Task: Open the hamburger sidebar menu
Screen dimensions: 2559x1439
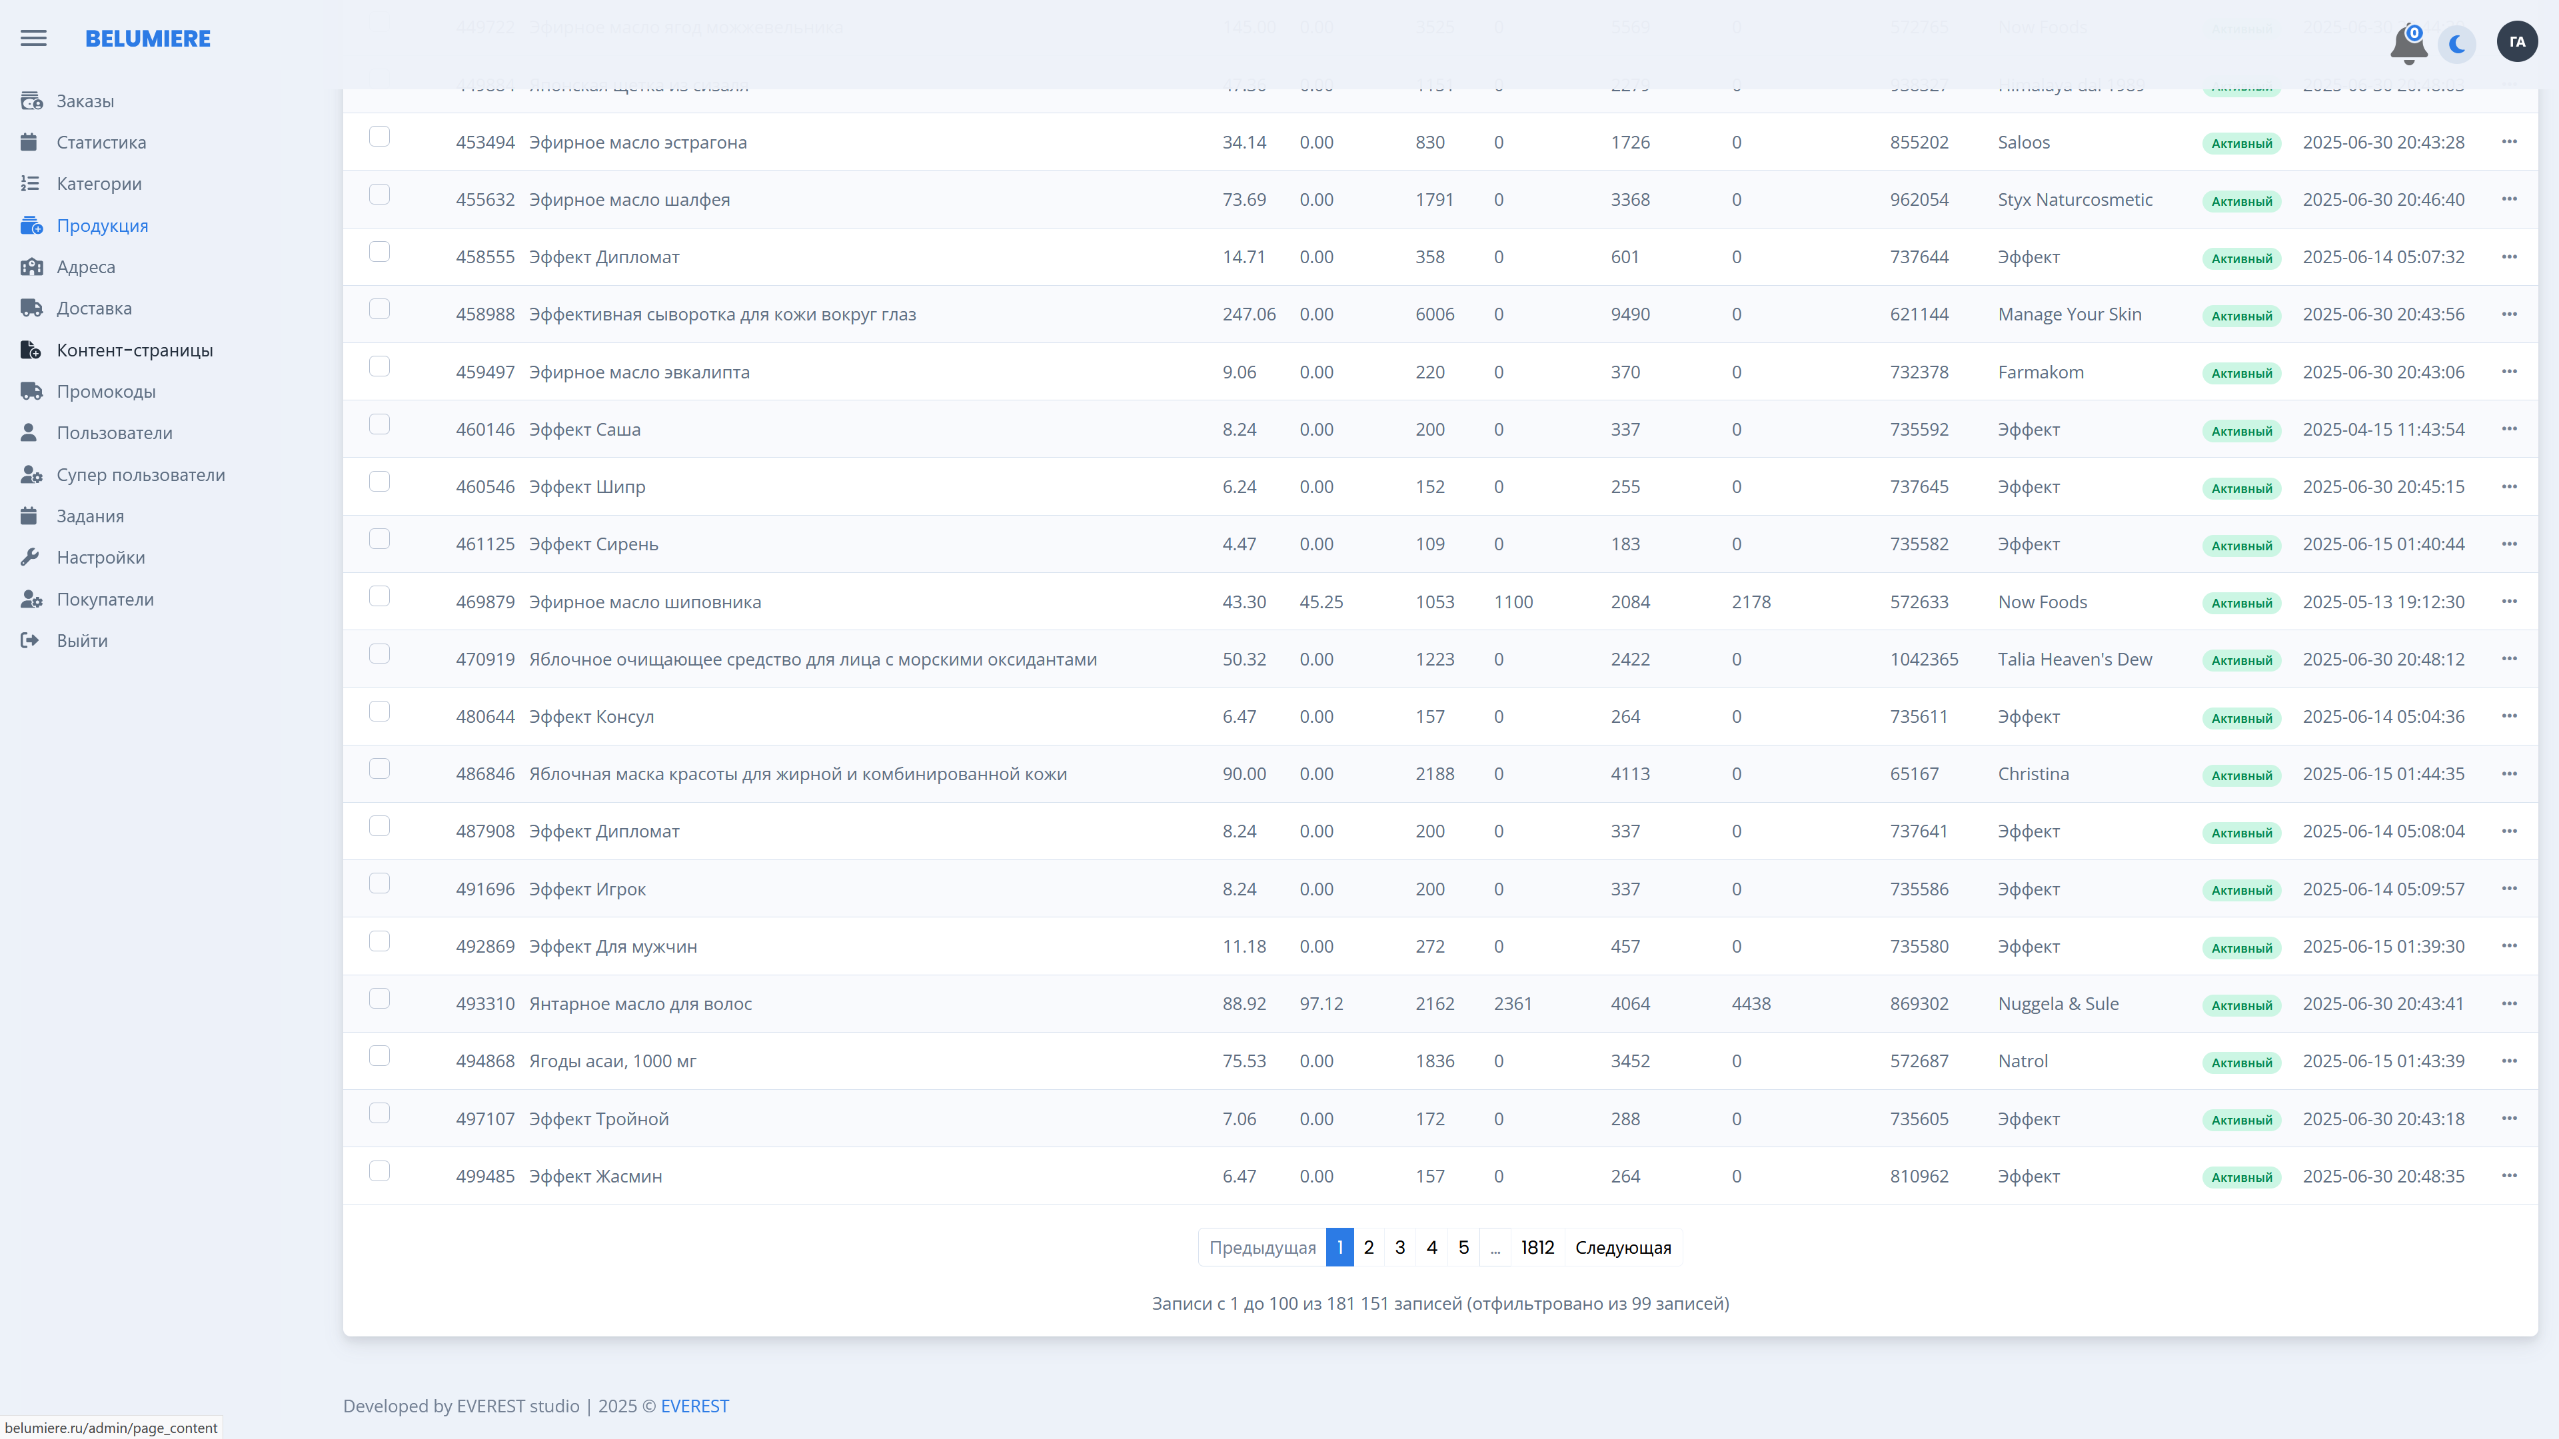Action: 33,39
